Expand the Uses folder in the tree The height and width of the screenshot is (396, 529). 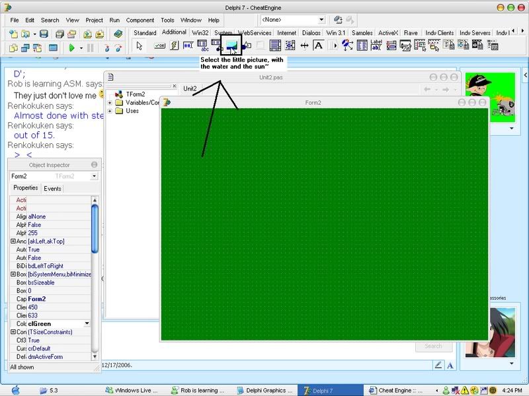(x=110, y=111)
